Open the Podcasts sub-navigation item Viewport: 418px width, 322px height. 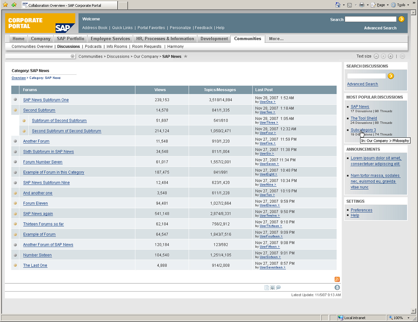pyautogui.click(x=93, y=46)
